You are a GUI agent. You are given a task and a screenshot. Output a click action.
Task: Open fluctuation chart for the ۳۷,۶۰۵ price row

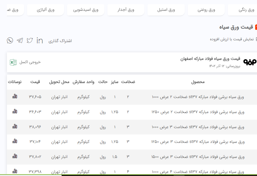coord(15,97)
